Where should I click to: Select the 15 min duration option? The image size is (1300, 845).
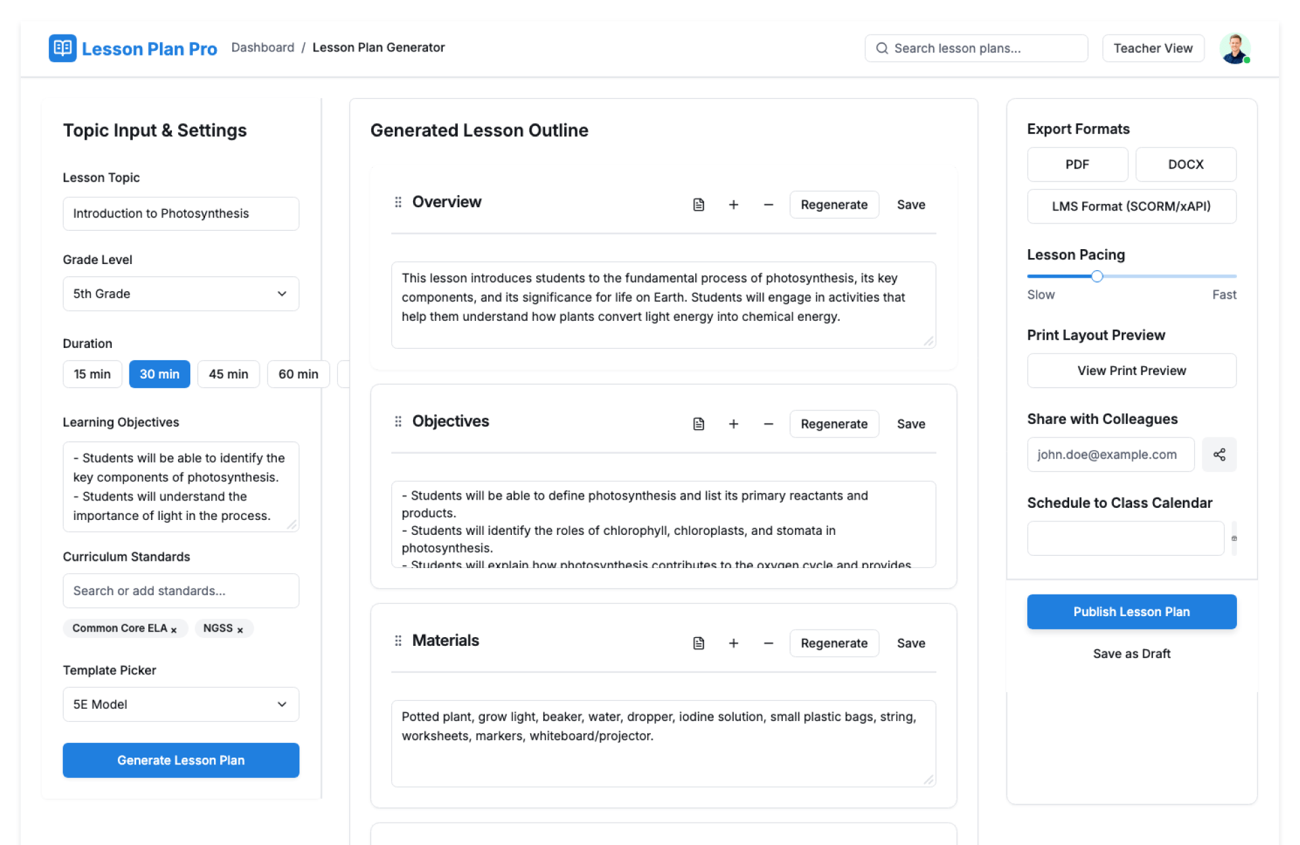point(92,374)
